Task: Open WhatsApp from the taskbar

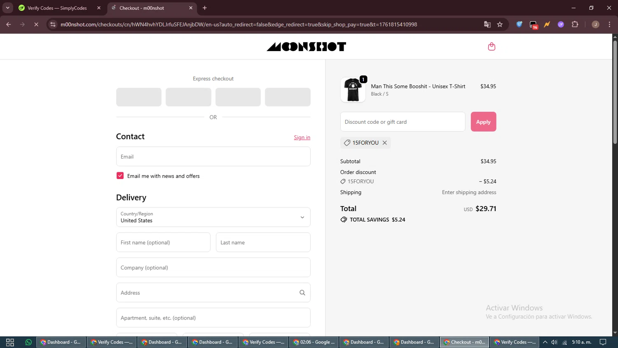Action: pyautogui.click(x=28, y=342)
